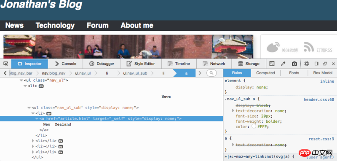
Task: Select the eyedropper color picker icon
Action: [283, 64]
